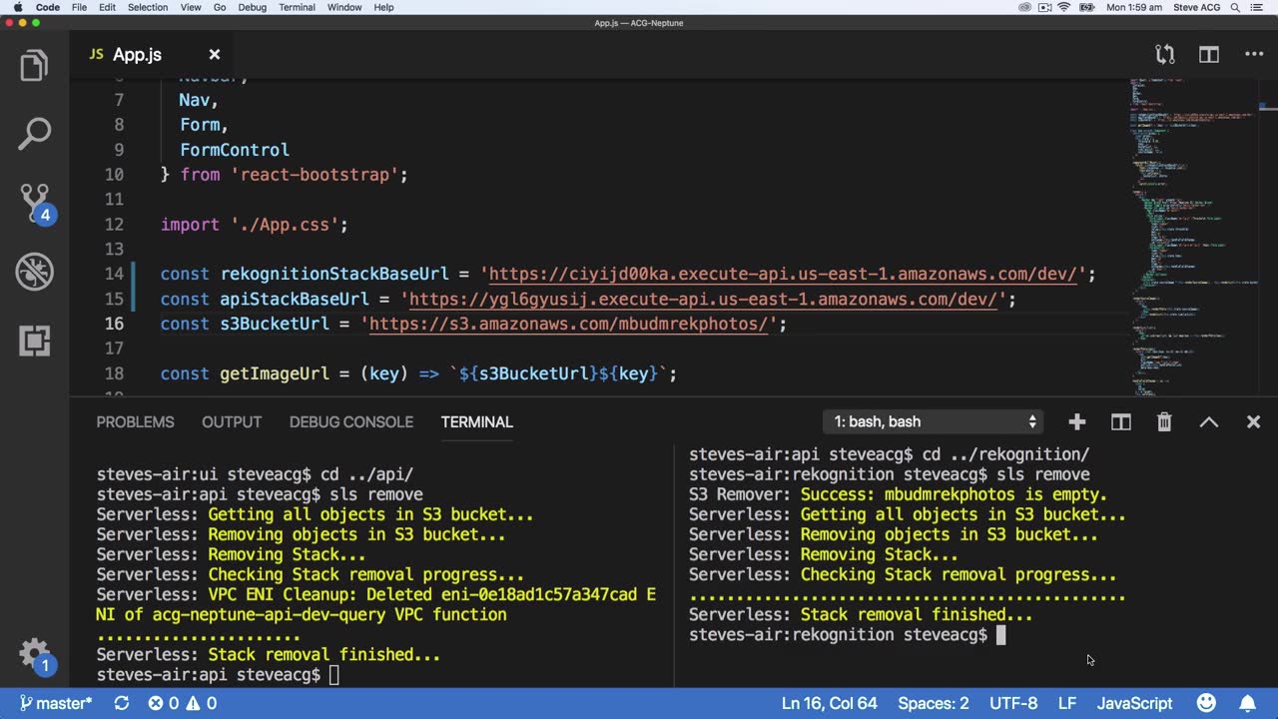Viewport: 1278px width, 719px height.
Task: Click the master branch indicator
Action: coord(56,703)
